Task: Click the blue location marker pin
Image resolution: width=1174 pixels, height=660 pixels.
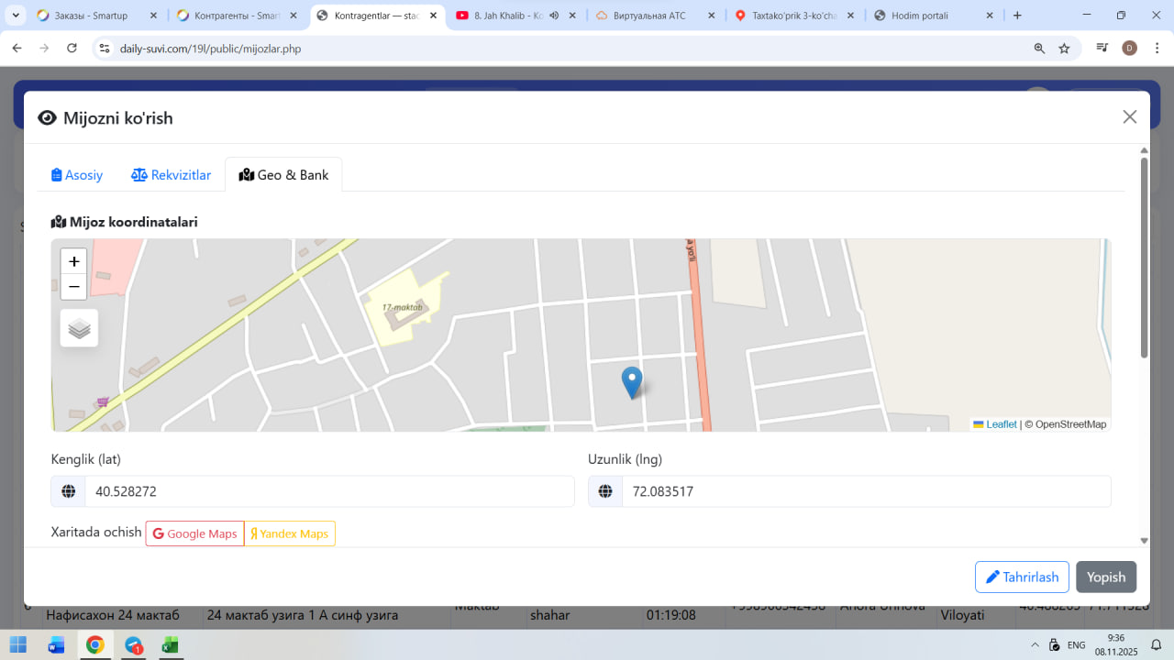Action: pyautogui.click(x=632, y=380)
